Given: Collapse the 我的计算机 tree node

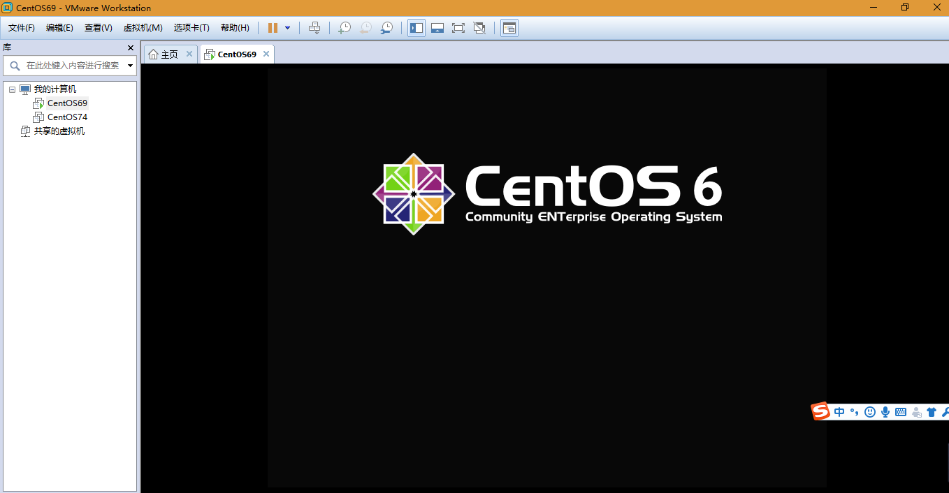Looking at the screenshot, I should point(12,89).
